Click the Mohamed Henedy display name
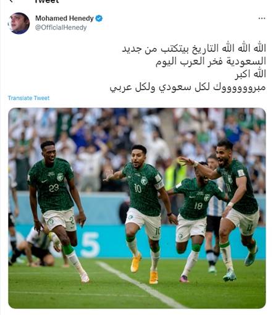The image size is (273, 315). click(64, 19)
